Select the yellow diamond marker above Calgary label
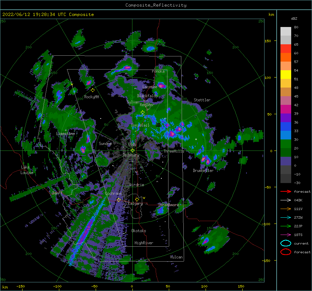The height and width of the screenshot is (291, 312). [137, 199]
